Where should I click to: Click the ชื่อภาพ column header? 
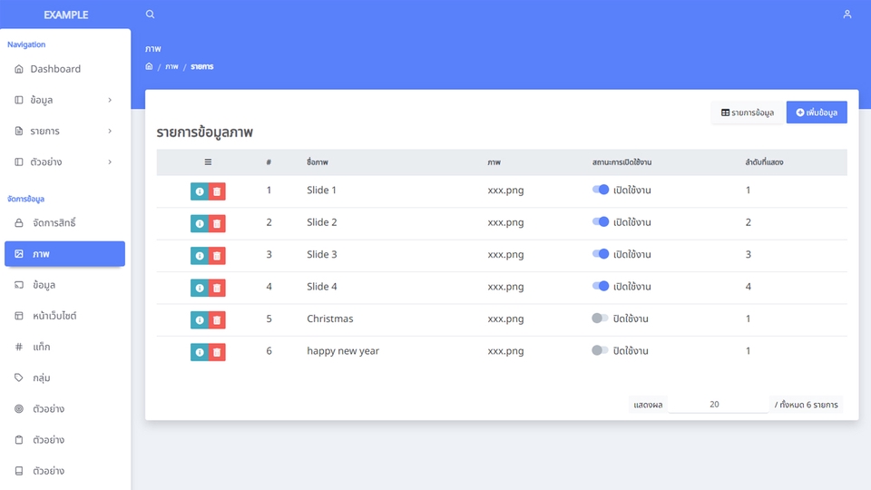pyautogui.click(x=318, y=162)
